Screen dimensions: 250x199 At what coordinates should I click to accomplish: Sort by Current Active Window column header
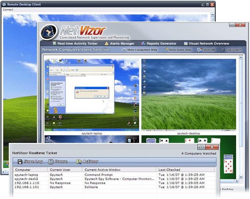point(119,170)
